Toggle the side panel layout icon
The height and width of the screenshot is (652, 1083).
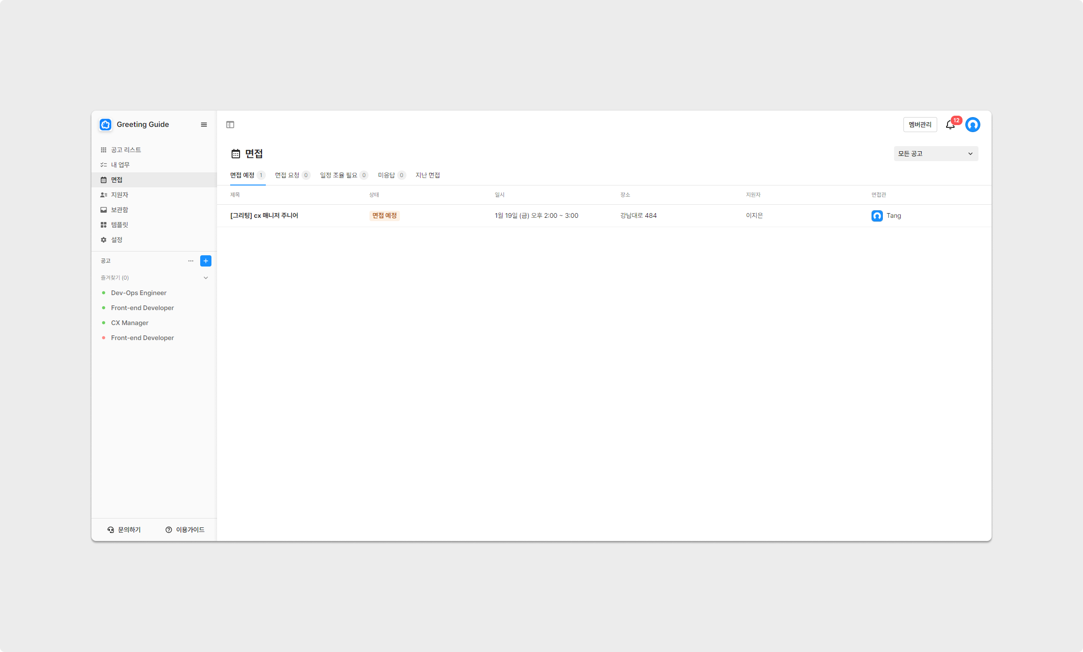point(230,125)
